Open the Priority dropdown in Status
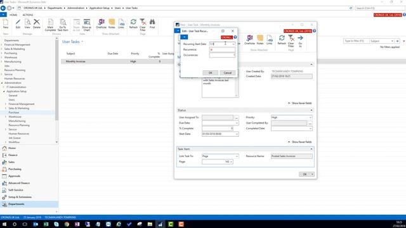Screen dimensions: 406x228 [x=310, y=117]
